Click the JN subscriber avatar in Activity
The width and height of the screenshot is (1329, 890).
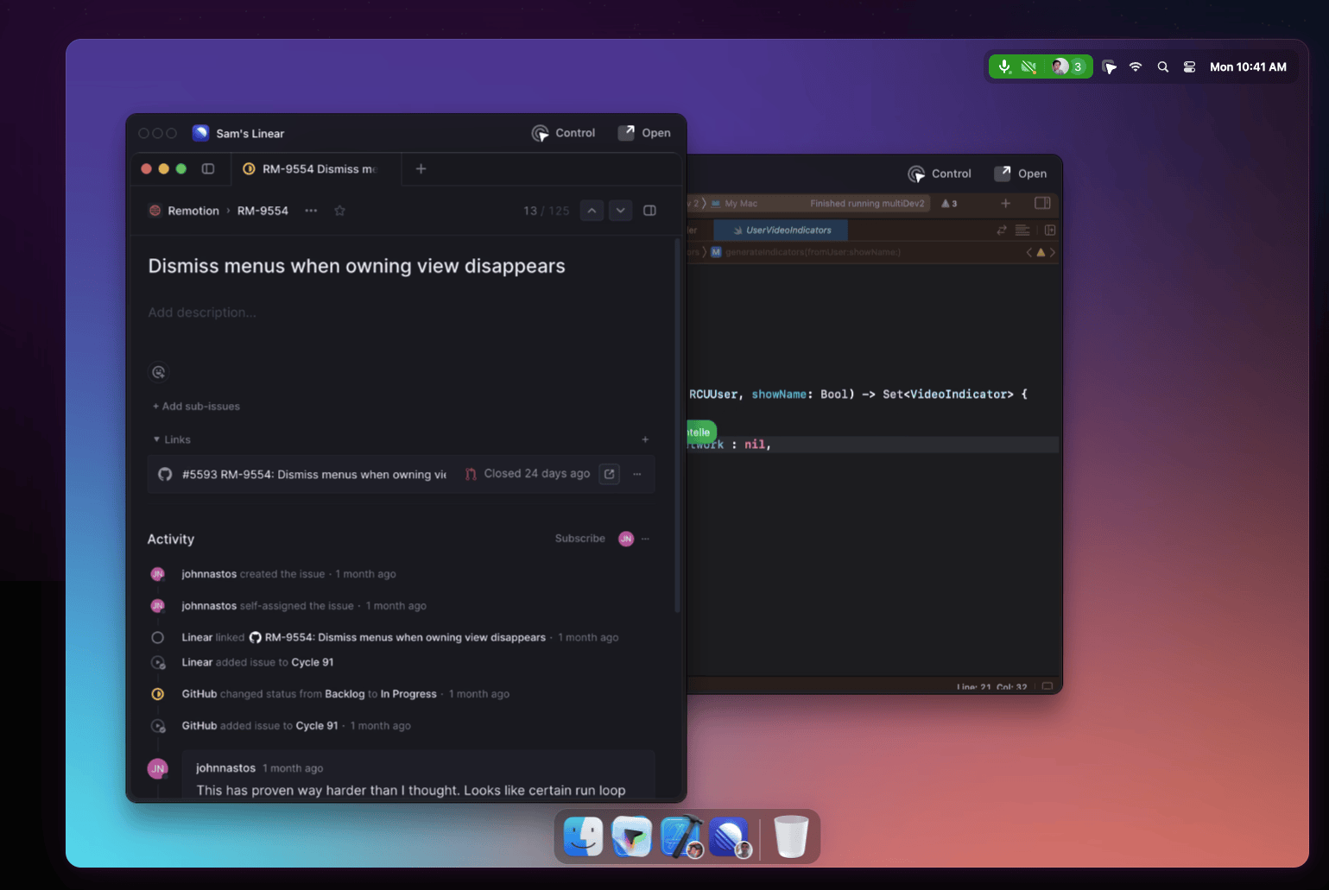[626, 539]
